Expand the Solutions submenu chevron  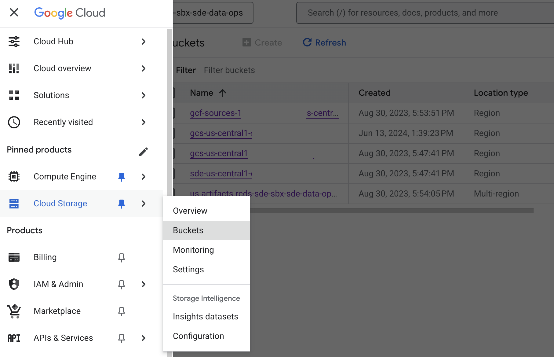pyautogui.click(x=144, y=95)
